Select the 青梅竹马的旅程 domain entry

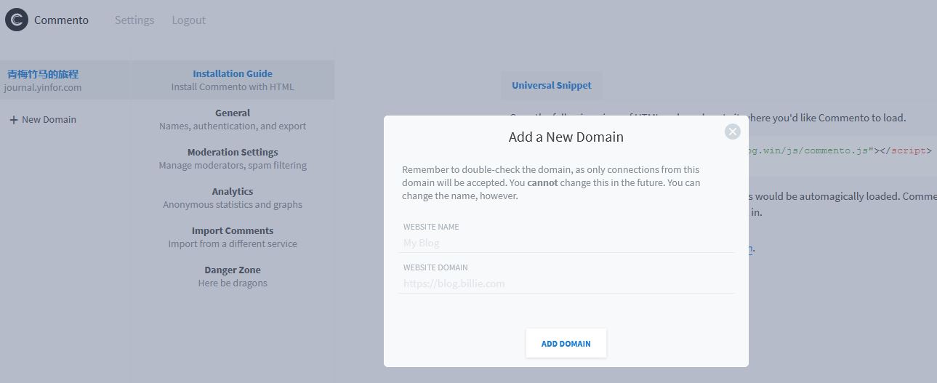tap(43, 74)
